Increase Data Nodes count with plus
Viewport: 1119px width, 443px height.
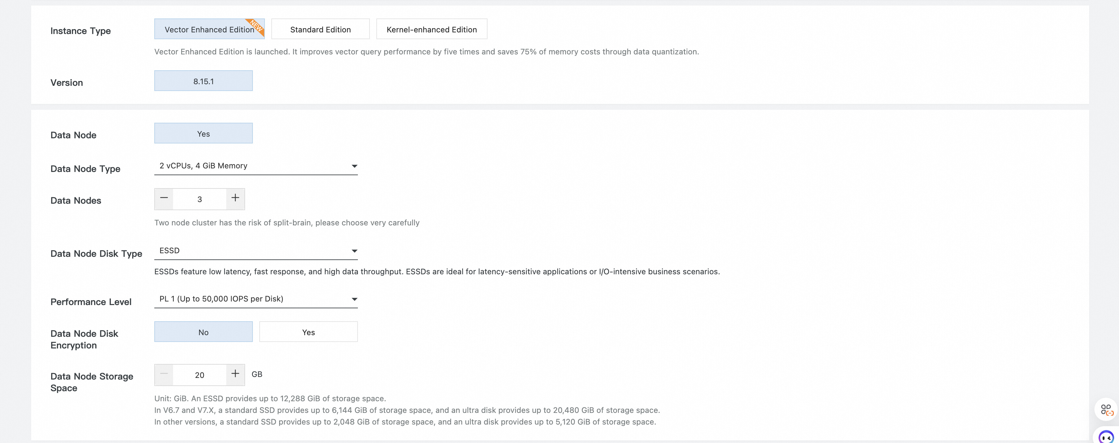(x=235, y=199)
